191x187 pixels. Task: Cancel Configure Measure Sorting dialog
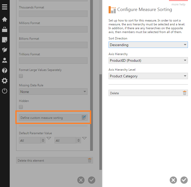173,180
